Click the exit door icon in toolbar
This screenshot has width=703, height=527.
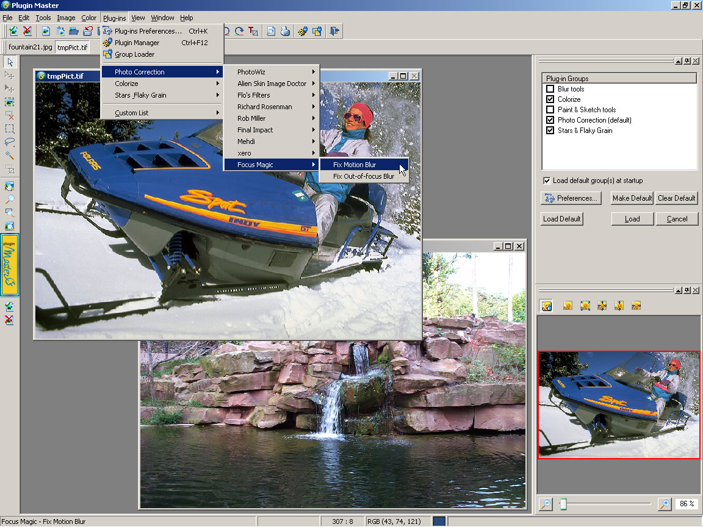point(334,31)
